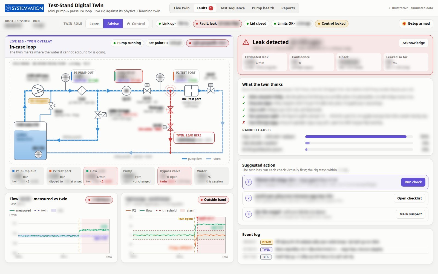The height and width of the screenshot is (274, 438).
Task: Switch twin role to locked Control
Action: 136,24
